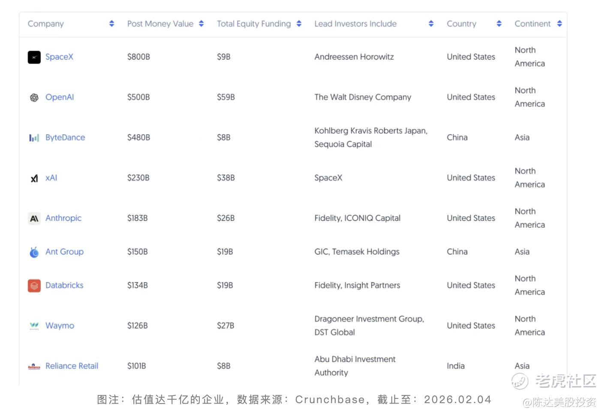The image size is (608, 416).
Task: Open the Waymo company link
Action: pyautogui.click(x=60, y=326)
